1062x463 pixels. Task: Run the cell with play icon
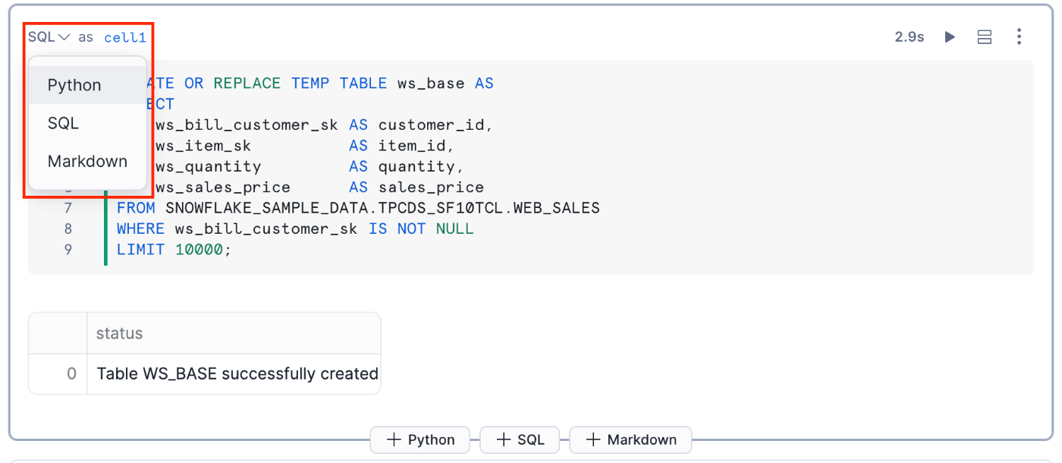click(x=950, y=36)
